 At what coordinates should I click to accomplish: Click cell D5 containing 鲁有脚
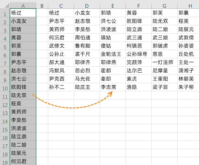87,46
